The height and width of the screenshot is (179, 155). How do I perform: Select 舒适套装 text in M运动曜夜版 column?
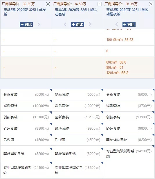[113, 129]
